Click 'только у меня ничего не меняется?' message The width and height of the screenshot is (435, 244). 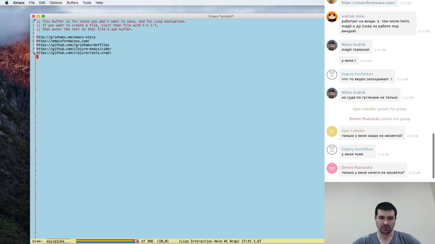[x=373, y=173]
